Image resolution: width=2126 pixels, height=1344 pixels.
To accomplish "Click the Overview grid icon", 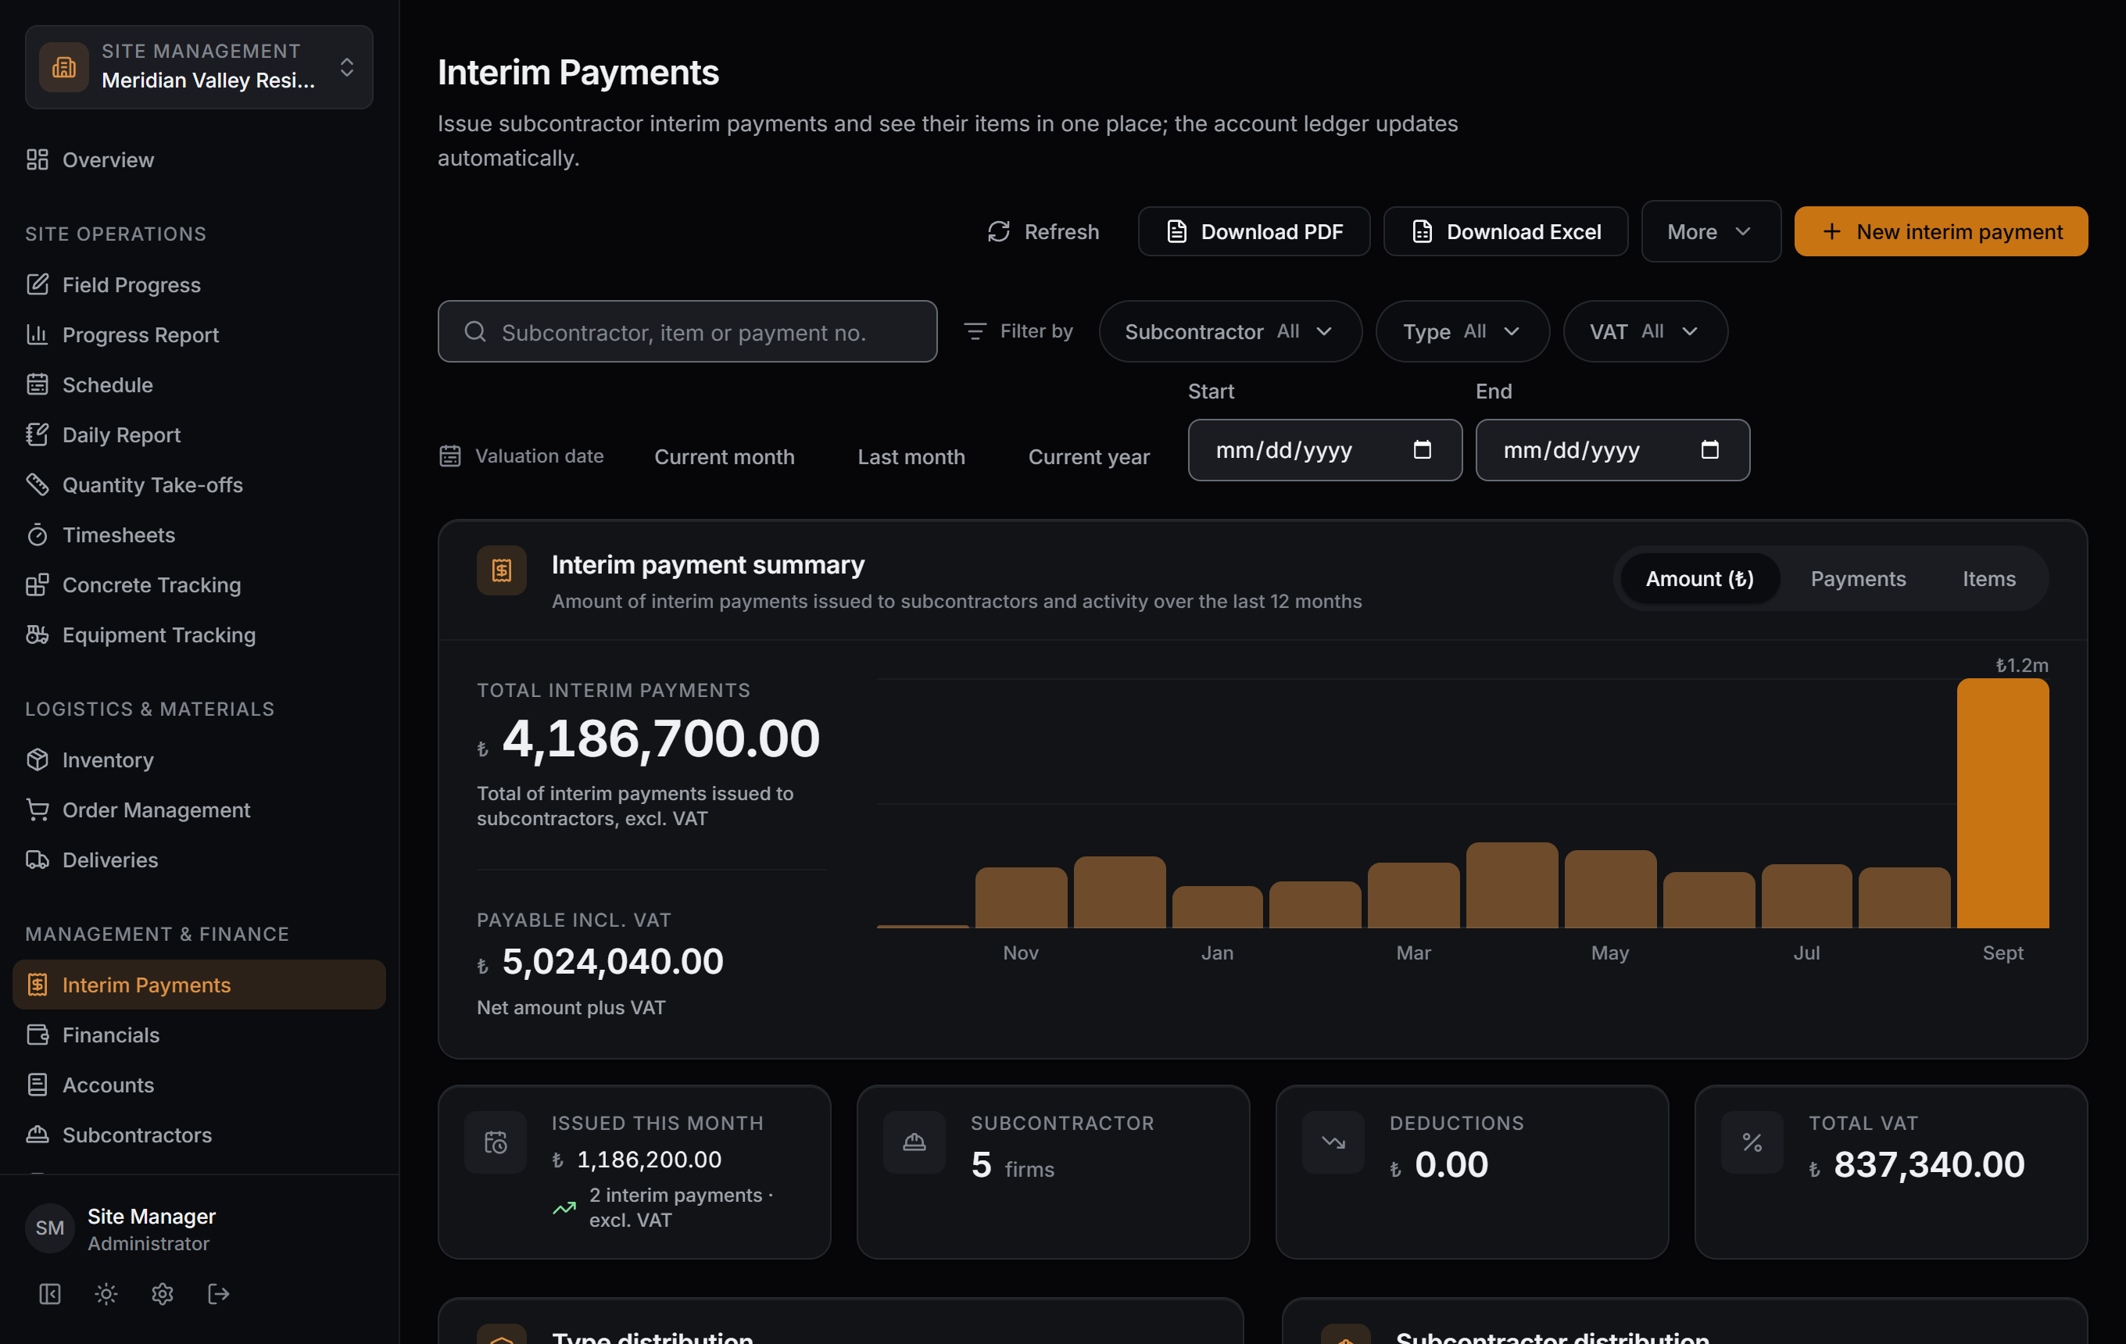I will 37,159.
